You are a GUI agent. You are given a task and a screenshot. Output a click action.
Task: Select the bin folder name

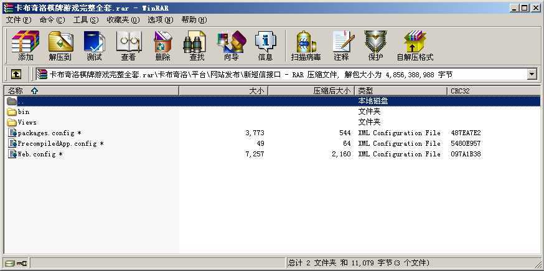(x=24, y=112)
